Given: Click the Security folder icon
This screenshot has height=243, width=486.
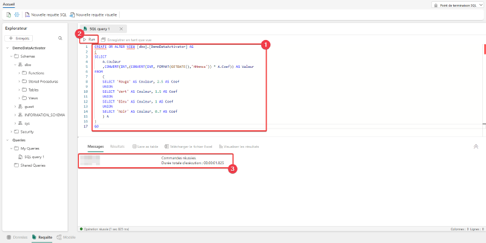Looking at the screenshot, I should click(16, 131).
